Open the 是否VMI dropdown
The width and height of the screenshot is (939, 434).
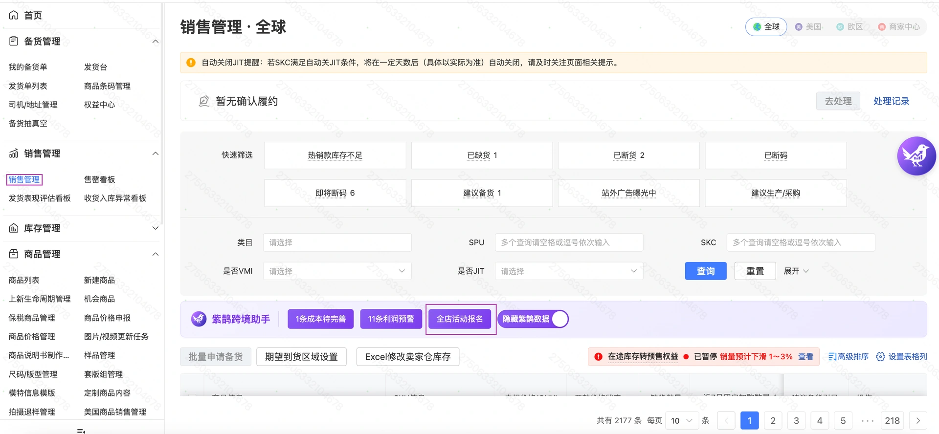(x=337, y=271)
